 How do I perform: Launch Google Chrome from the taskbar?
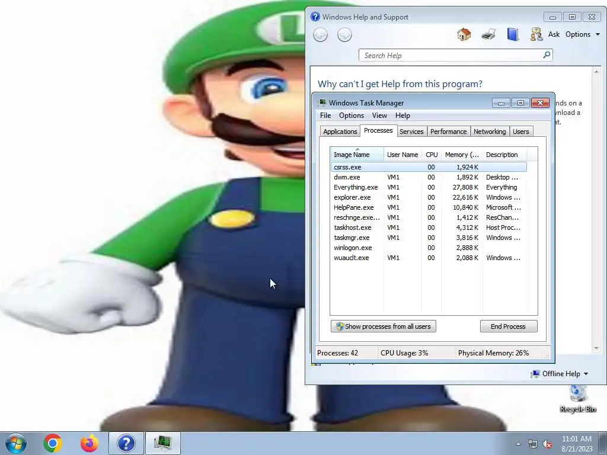point(53,443)
